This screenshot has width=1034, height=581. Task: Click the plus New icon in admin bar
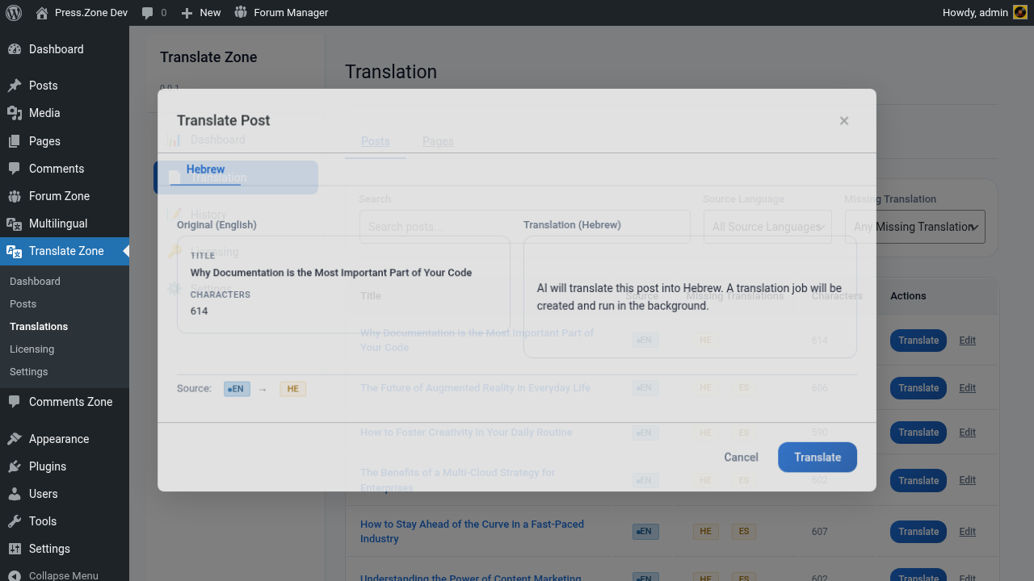click(x=187, y=13)
